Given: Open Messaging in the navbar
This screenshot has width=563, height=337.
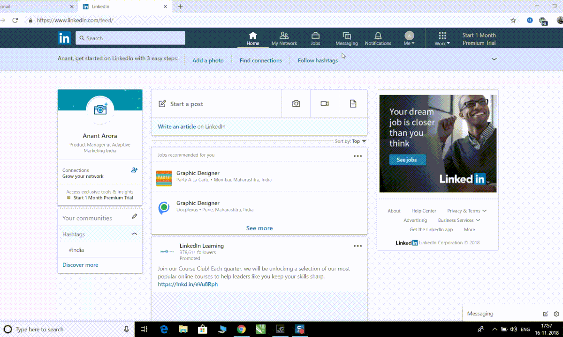Looking at the screenshot, I should pos(347,38).
